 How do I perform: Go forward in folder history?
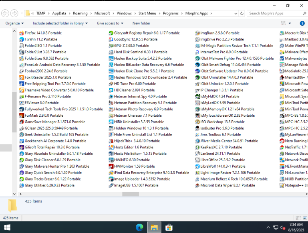coord(14,13)
